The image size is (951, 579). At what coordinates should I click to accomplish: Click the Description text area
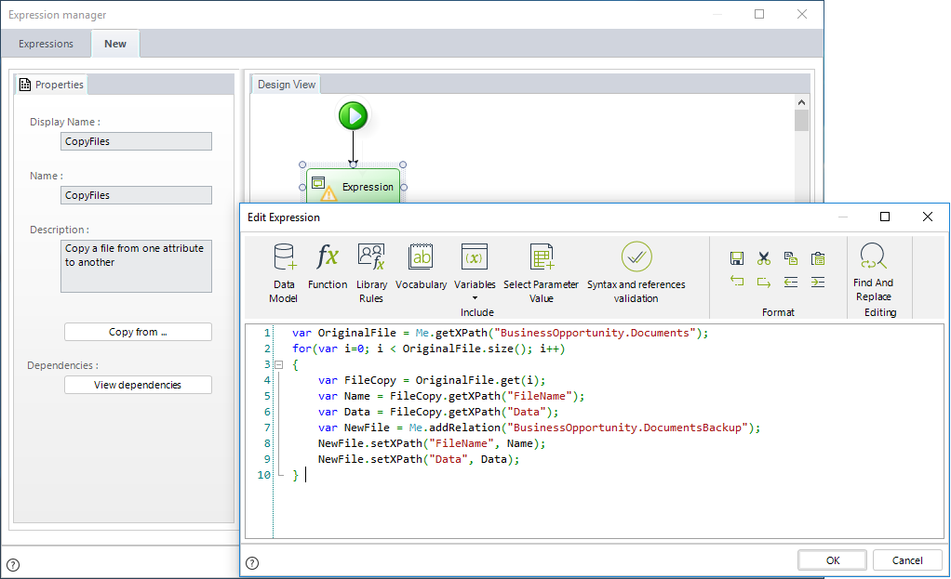tap(136, 266)
